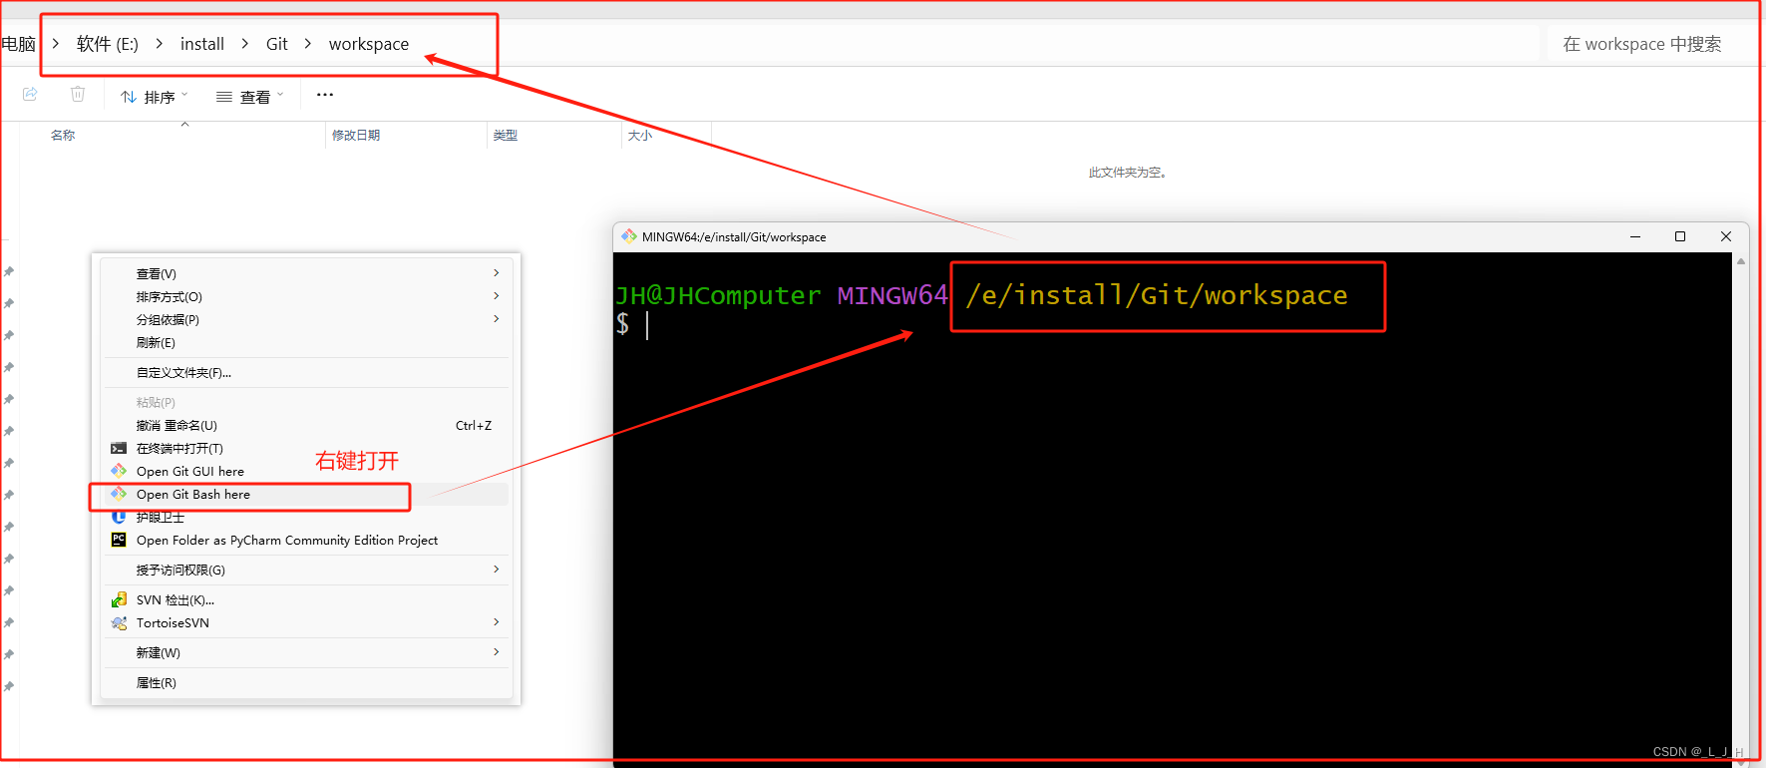Open 查看(V) context menu entry
The height and width of the screenshot is (768, 1766).
point(306,273)
